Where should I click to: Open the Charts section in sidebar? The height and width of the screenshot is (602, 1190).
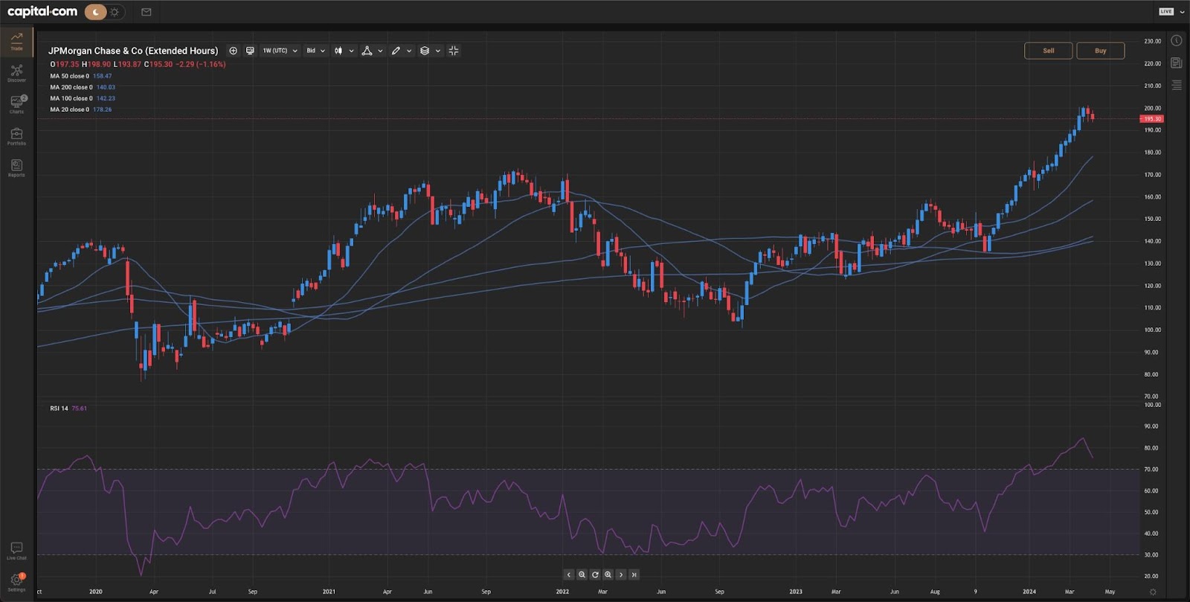coord(16,104)
